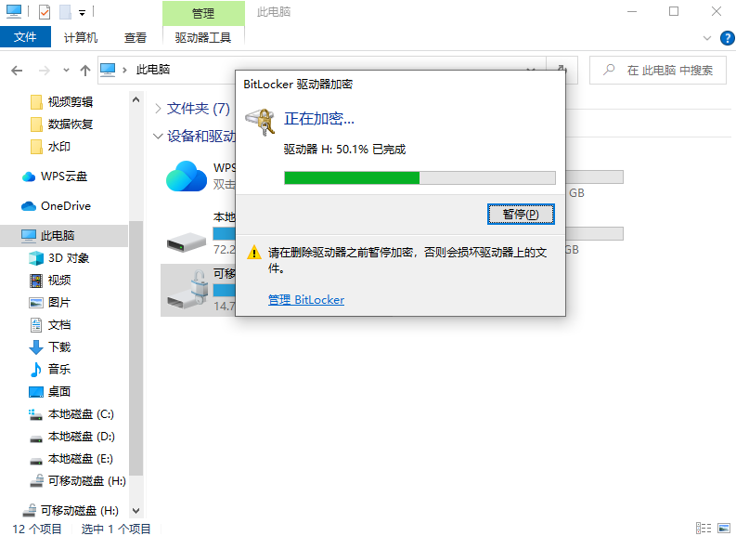Click the BitLocker lock and keys icon

261,122
